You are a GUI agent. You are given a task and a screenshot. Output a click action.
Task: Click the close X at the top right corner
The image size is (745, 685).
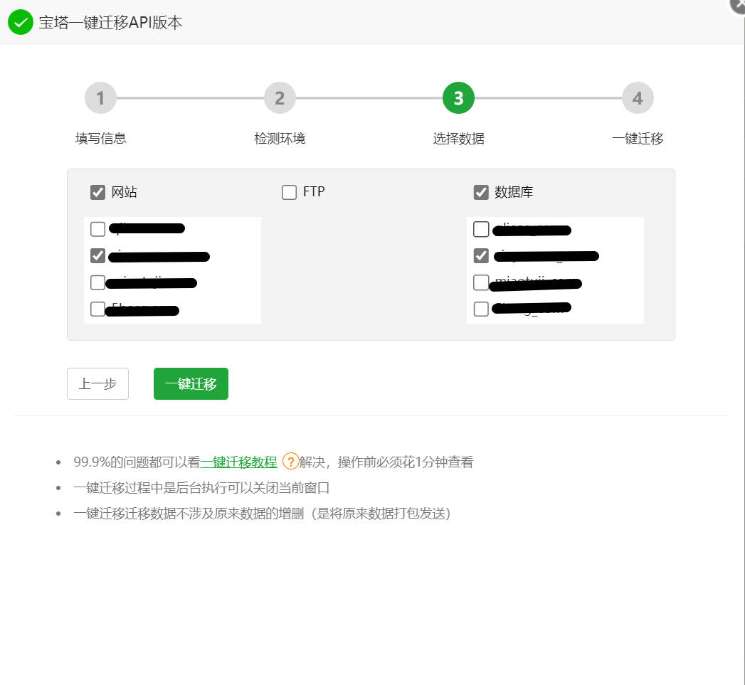click(x=736, y=6)
